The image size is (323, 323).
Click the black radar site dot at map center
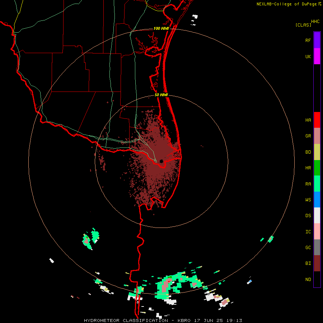[161, 161]
